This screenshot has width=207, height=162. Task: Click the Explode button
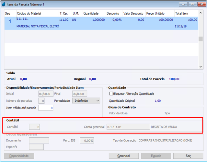click(x=156, y=156)
